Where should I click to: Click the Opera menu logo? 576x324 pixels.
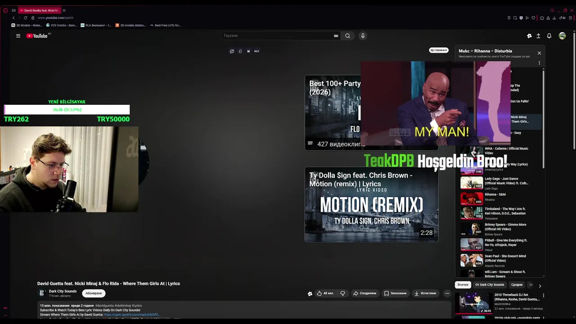pyautogui.click(x=5, y=10)
